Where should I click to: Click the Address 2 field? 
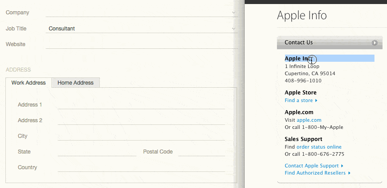point(141,120)
